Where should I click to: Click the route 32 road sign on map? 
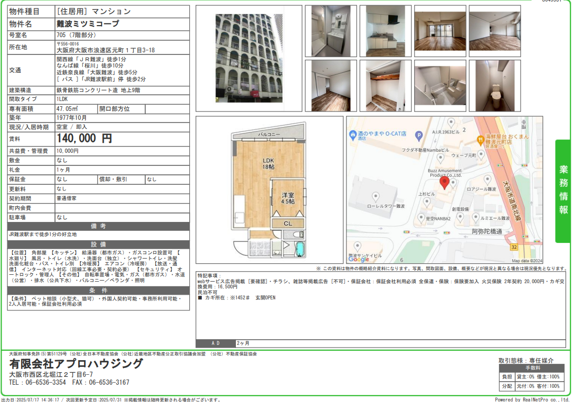click(x=514, y=247)
